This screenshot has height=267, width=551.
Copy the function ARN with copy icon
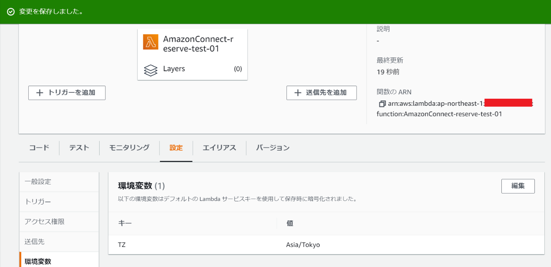[x=382, y=104]
